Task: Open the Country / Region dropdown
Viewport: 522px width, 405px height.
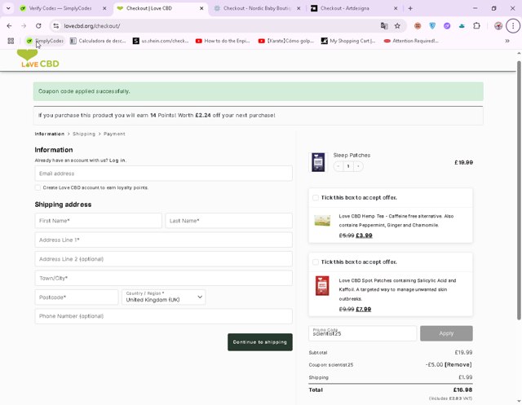Action: coord(163,297)
